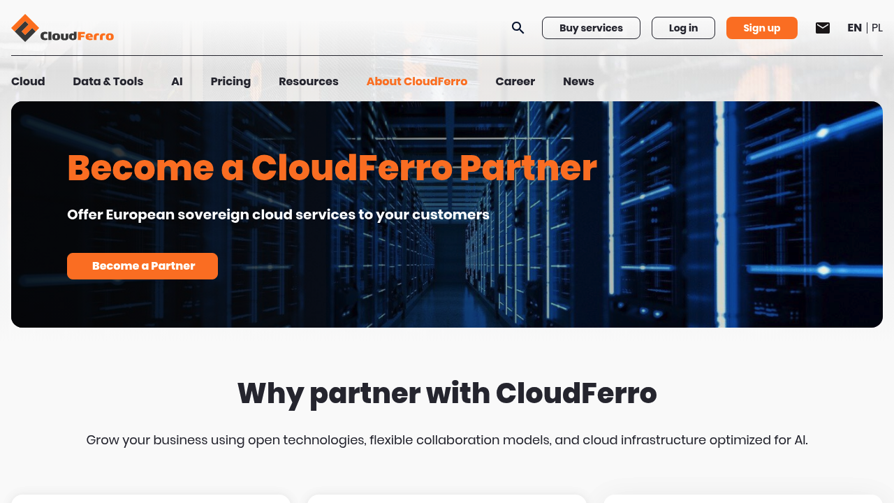The height and width of the screenshot is (503, 894).
Task: Click the Become a CloudFerro Partner heading
Action: coord(332,168)
